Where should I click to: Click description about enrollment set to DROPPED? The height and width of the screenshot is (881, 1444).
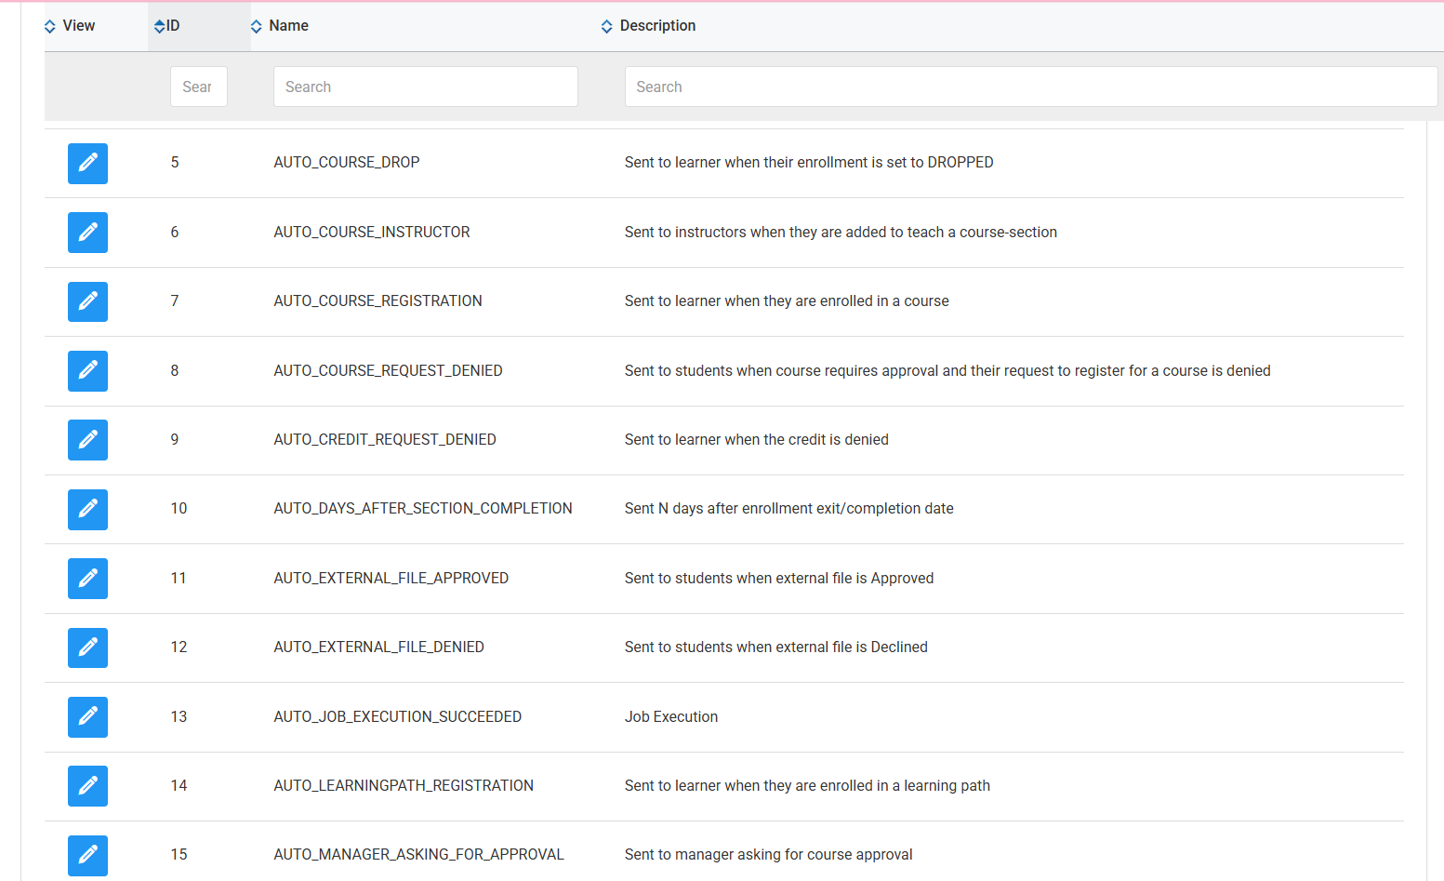coord(809,163)
